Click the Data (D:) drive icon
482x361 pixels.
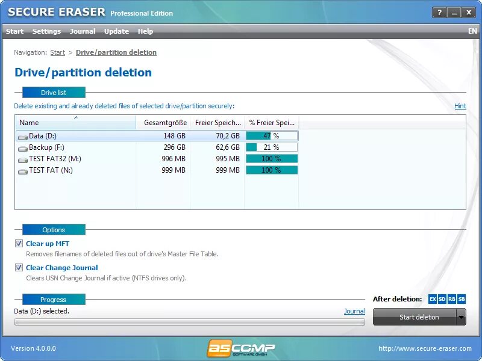[x=23, y=137]
